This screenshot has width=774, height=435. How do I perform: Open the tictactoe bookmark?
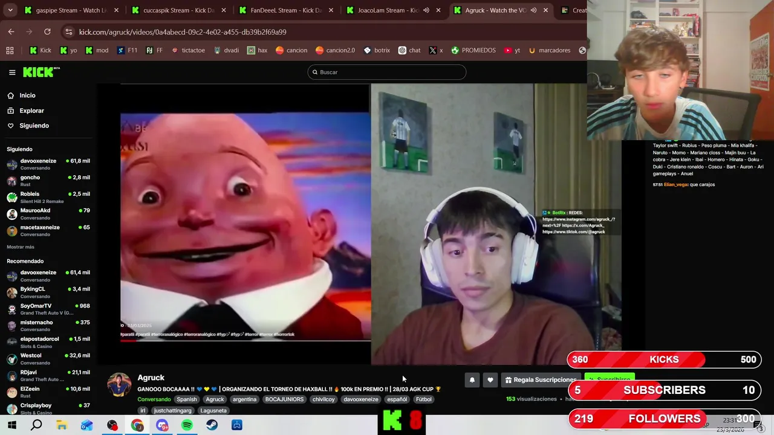(188, 50)
